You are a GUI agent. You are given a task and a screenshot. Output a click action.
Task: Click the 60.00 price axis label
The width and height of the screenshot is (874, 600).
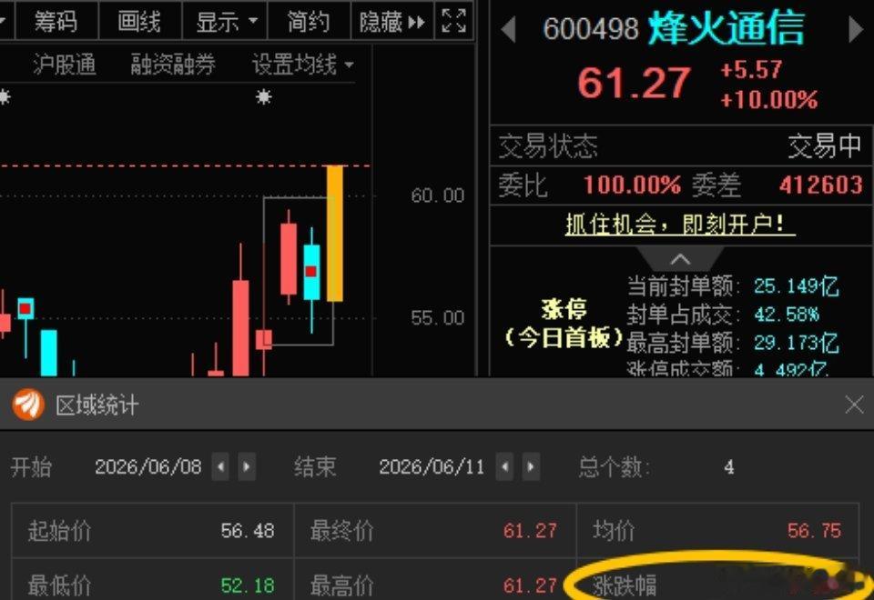[x=438, y=195]
